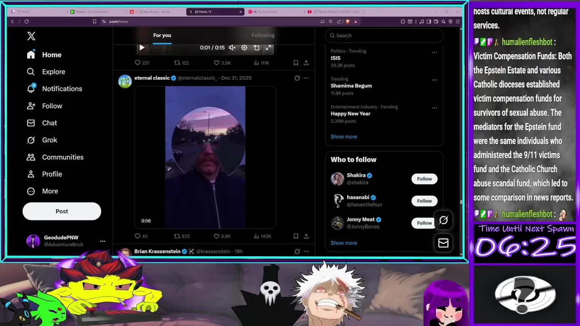Image resolution: width=580 pixels, height=326 pixels.
Task: Toggle picture-in-picture on the top video
Action: (256, 48)
